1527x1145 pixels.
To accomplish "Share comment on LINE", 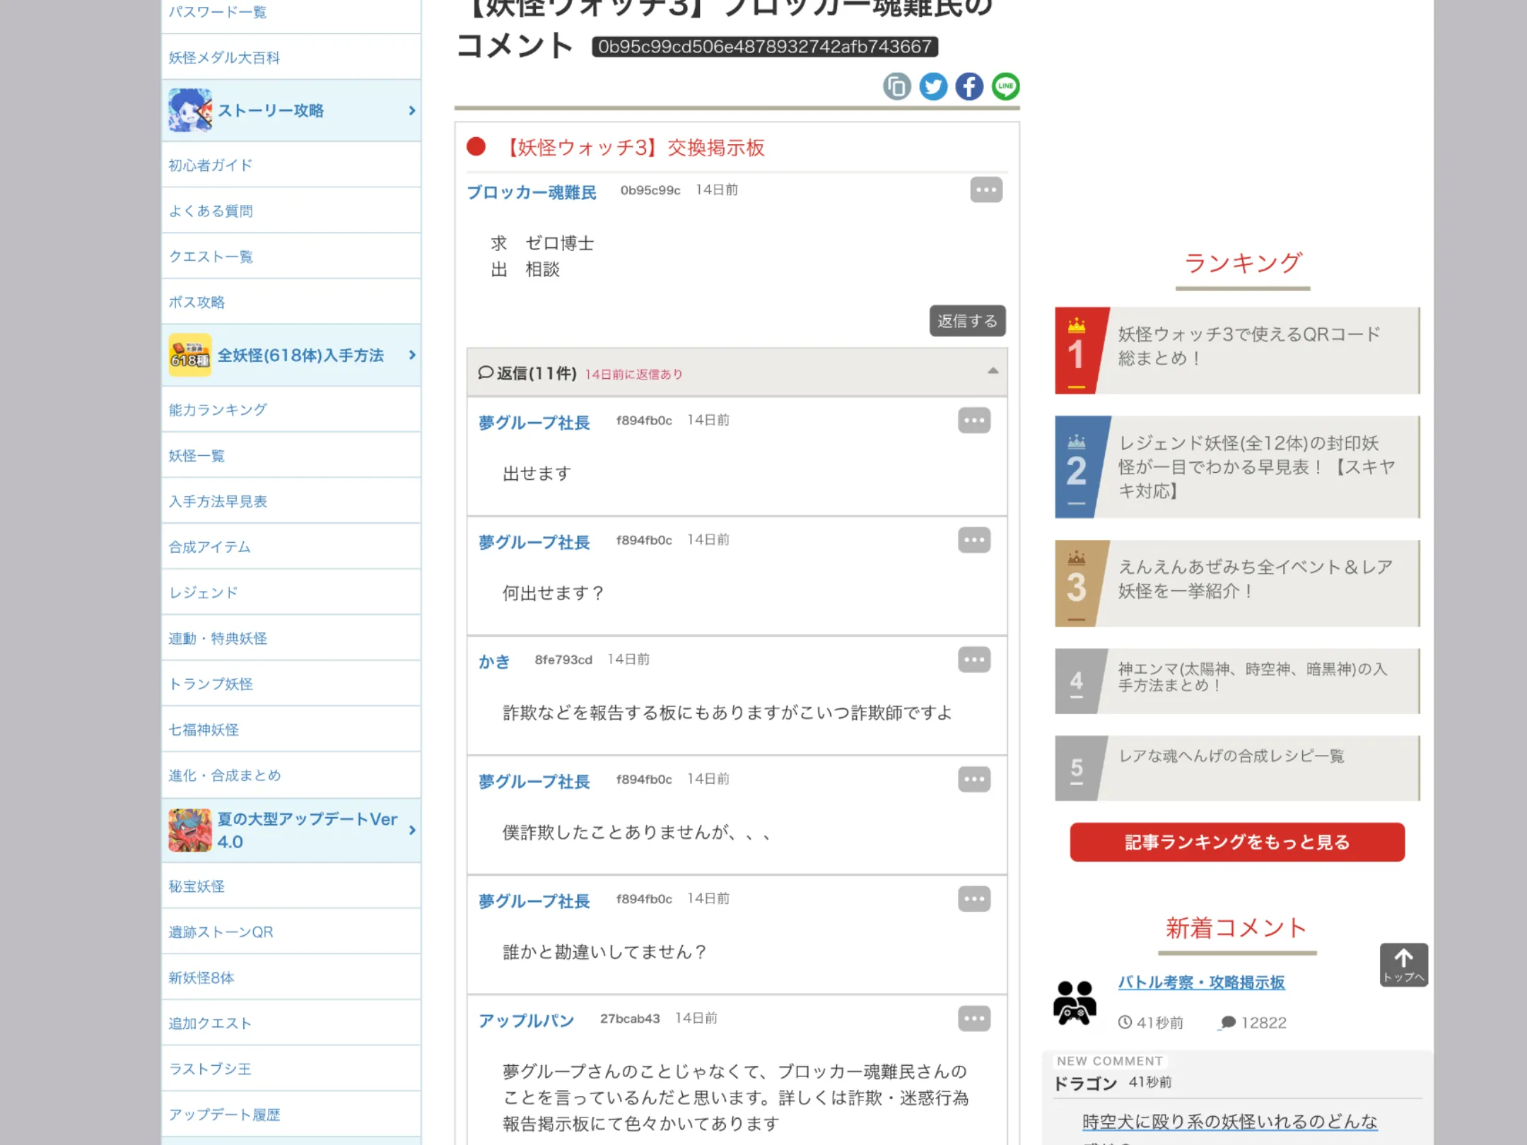I will tap(1005, 87).
